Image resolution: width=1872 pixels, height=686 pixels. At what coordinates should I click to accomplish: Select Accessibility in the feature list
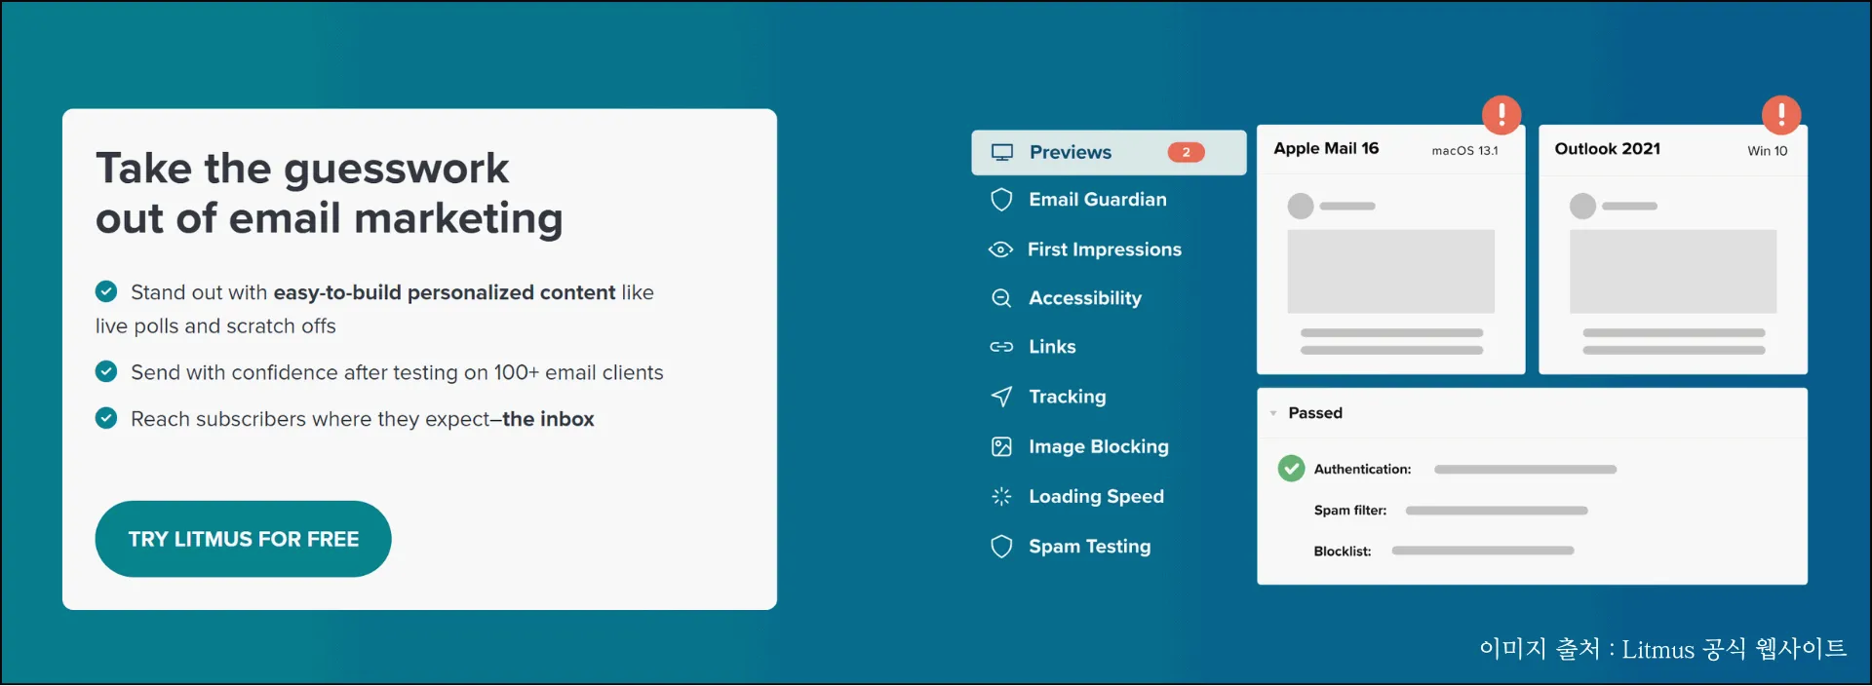coord(1084,298)
